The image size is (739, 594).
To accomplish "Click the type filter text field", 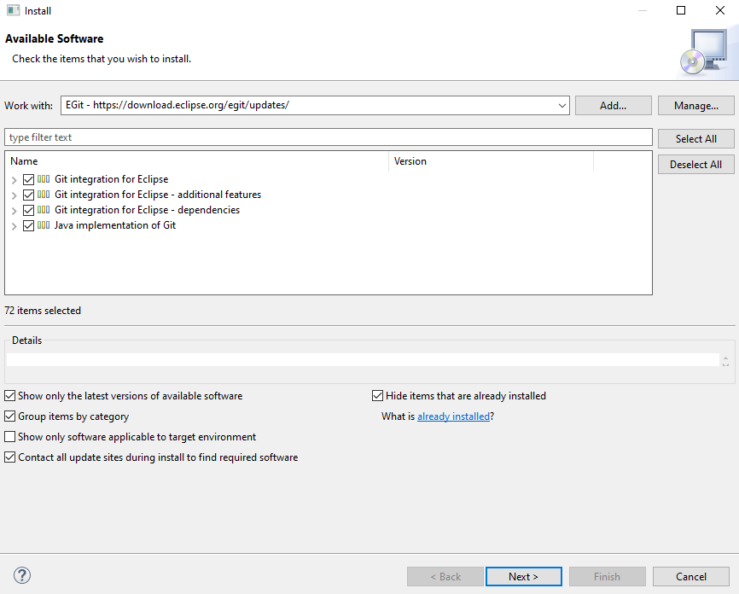I will (329, 137).
